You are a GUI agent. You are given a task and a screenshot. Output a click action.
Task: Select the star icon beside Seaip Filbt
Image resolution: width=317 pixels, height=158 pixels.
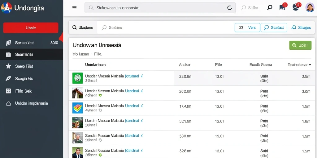point(8,66)
